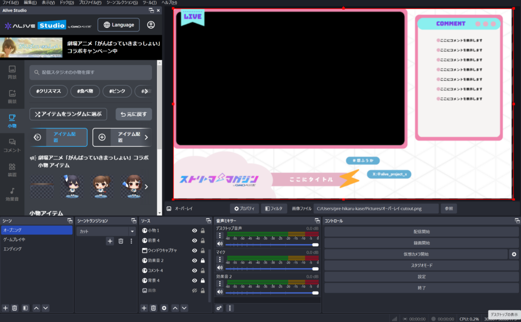521x322 pixels.
Task: Show more hashtag filters arrow
Action: click(146, 91)
